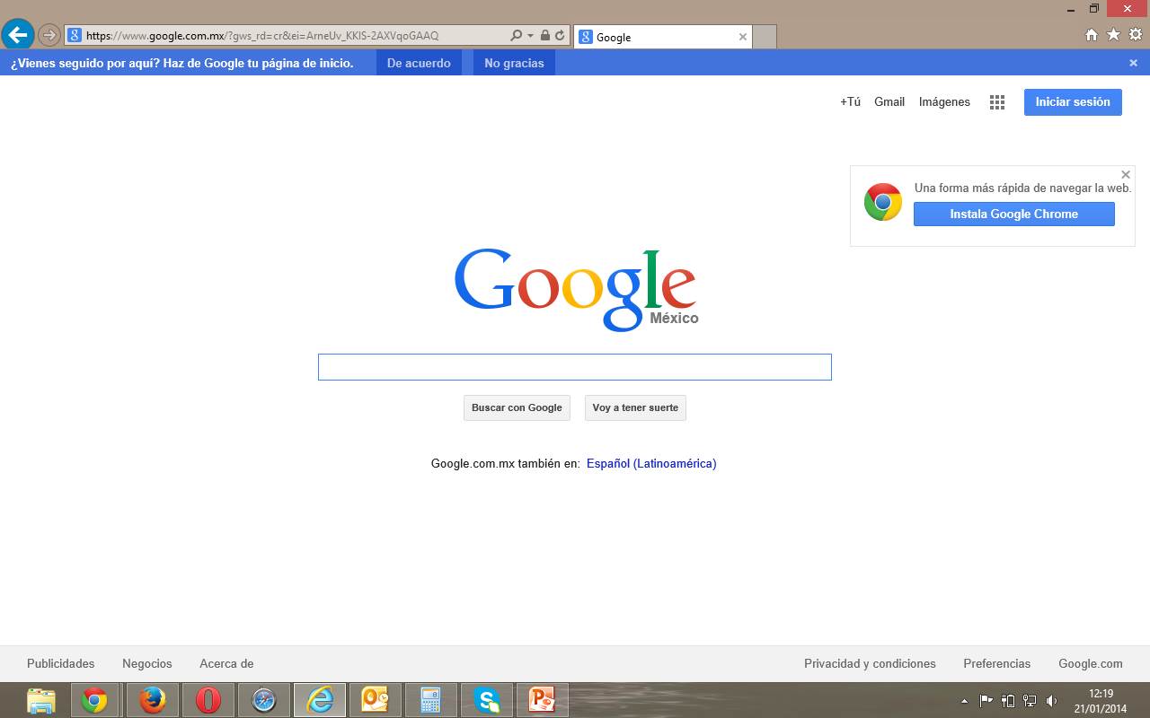Click the Google México logo
The image size is (1150, 718).
pyautogui.click(x=576, y=288)
